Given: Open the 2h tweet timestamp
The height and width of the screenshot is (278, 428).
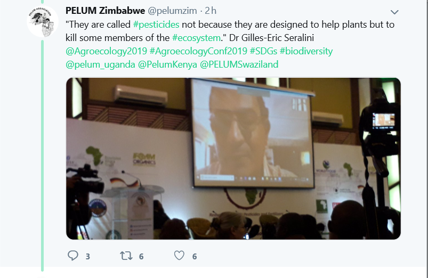Looking at the screenshot, I should point(211,11).
